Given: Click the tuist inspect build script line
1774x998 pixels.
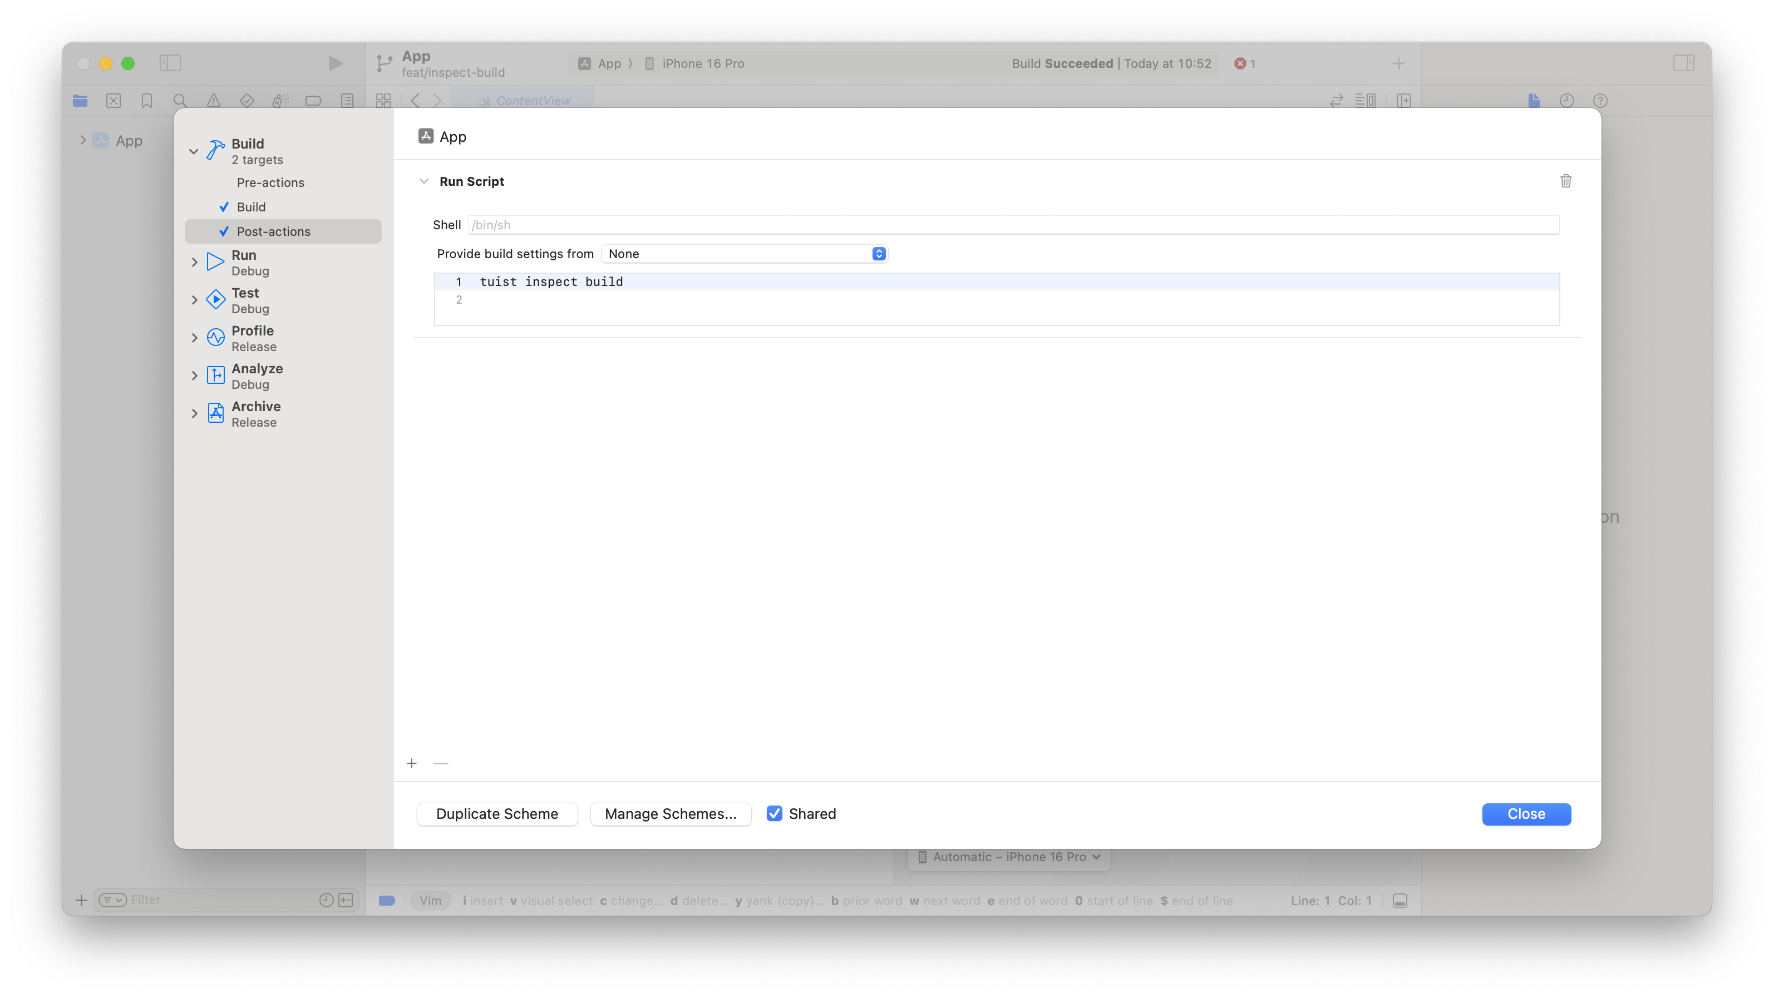Looking at the screenshot, I should point(997,281).
